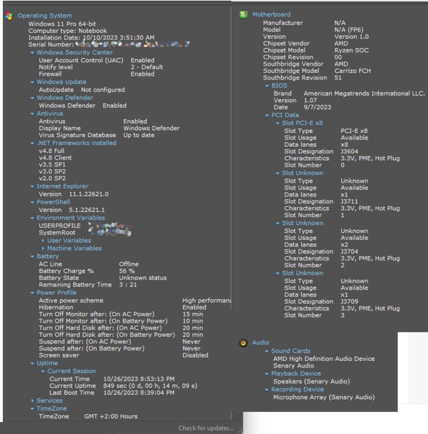Select the AC Line Offline row
Image resolution: width=428 pixels, height=434 pixels.
tap(89, 265)
